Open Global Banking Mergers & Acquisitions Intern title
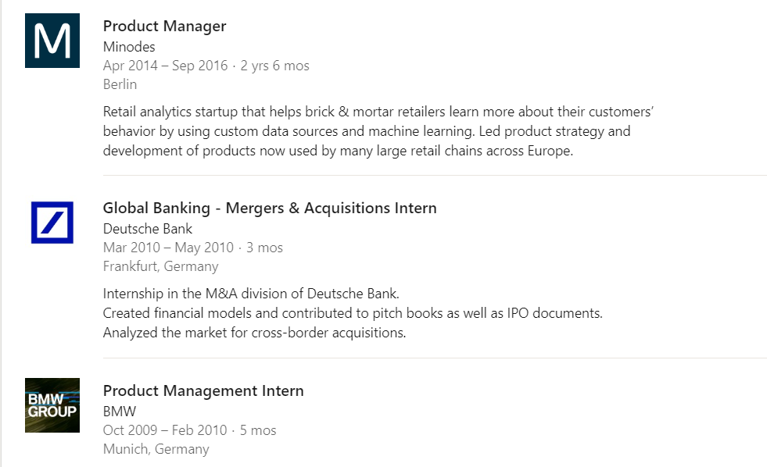Screen dimensions: 767x467 click(x=270, y=209)
